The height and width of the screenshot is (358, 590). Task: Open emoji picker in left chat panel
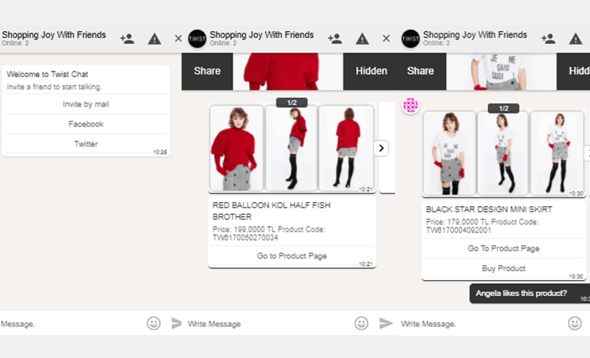pos(154,324)
